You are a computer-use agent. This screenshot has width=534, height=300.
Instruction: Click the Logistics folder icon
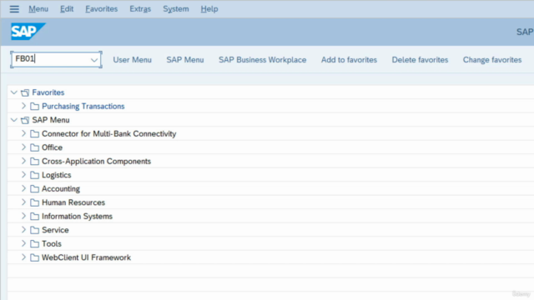point(34,175)
